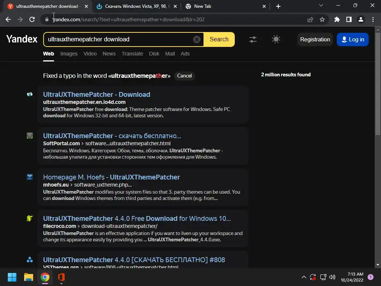
Task: Close the New Tab tab
Action: click(x=264, y=6)
